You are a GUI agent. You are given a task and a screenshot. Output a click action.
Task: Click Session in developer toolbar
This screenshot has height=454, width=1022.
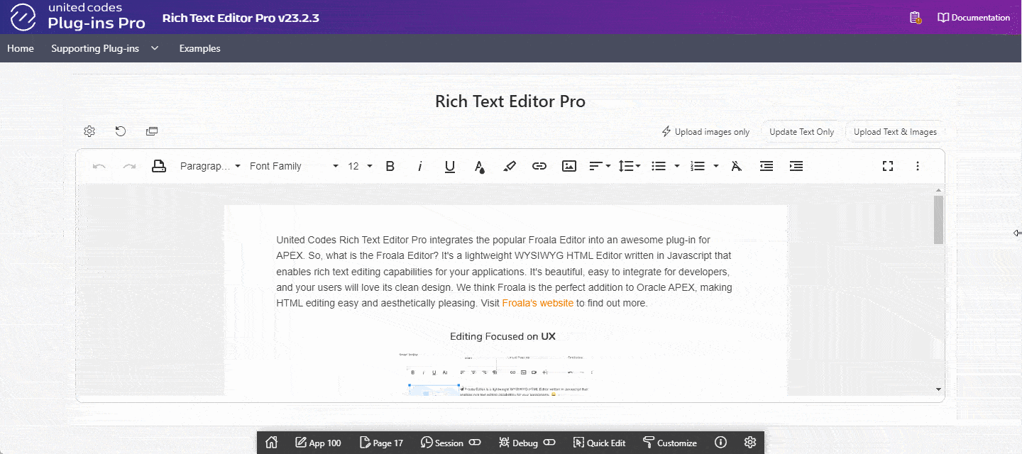pyautogui.click(x=441, y=443)
